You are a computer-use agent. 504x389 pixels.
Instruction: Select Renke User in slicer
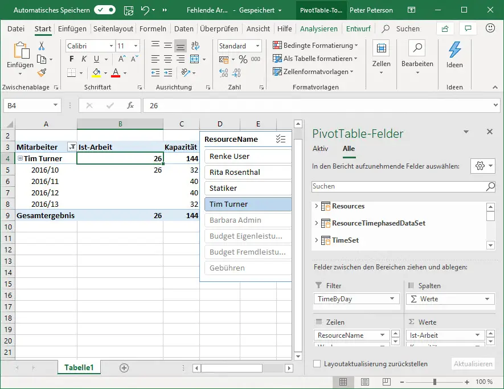click(x=248, y=156)
